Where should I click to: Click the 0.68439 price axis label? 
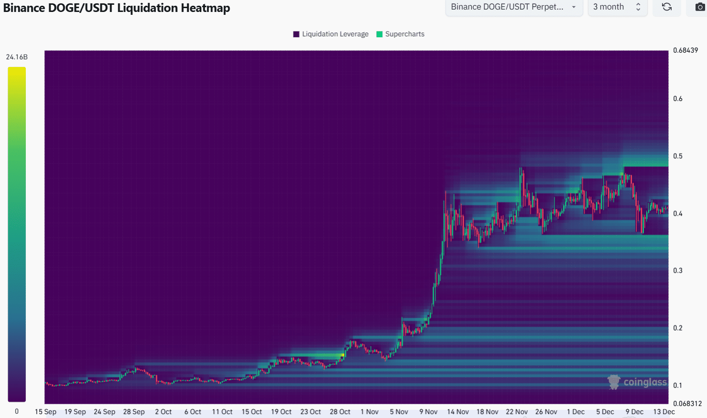pos(685,50)
